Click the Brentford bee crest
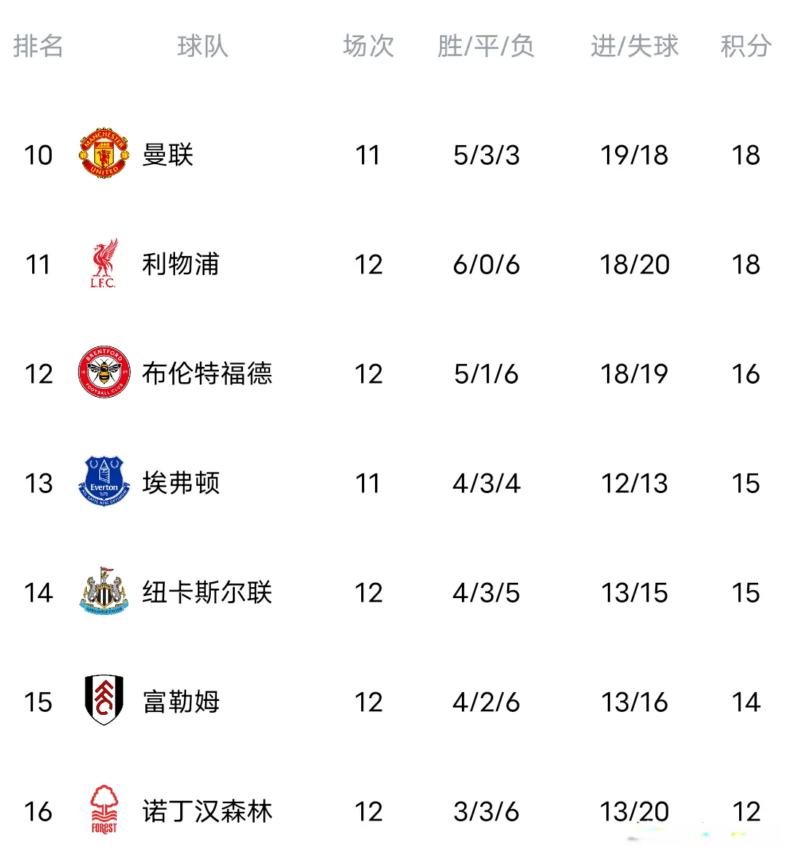This screenshot has height=860, width=788. (104, 373)
